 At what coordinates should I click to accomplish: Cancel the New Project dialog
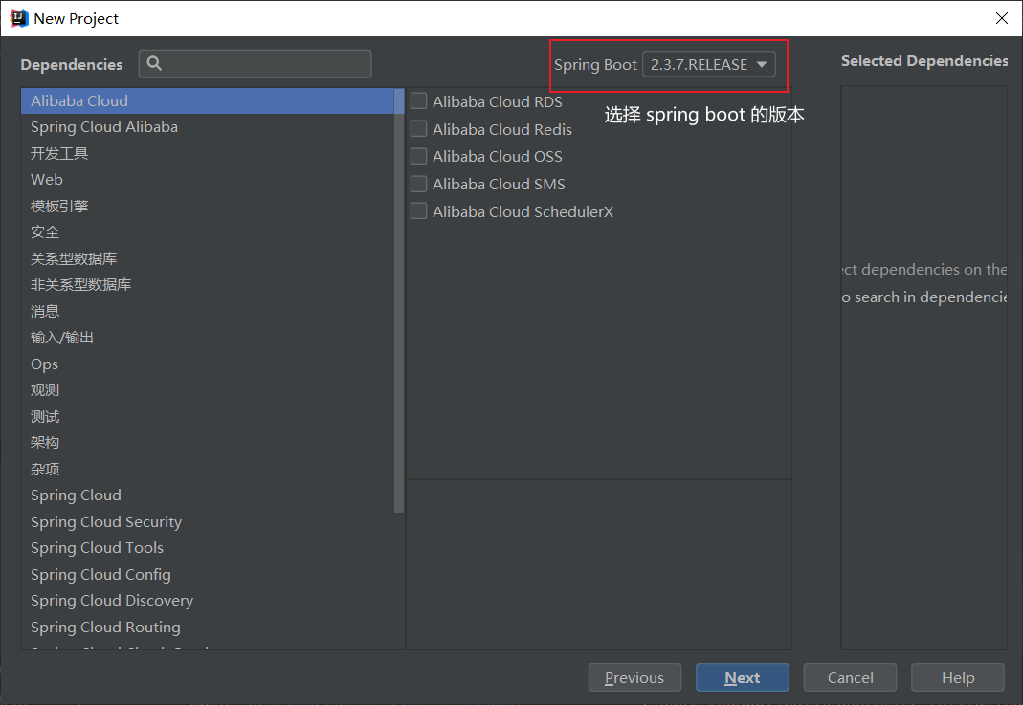pyautogui.click(x=850, y=677)
